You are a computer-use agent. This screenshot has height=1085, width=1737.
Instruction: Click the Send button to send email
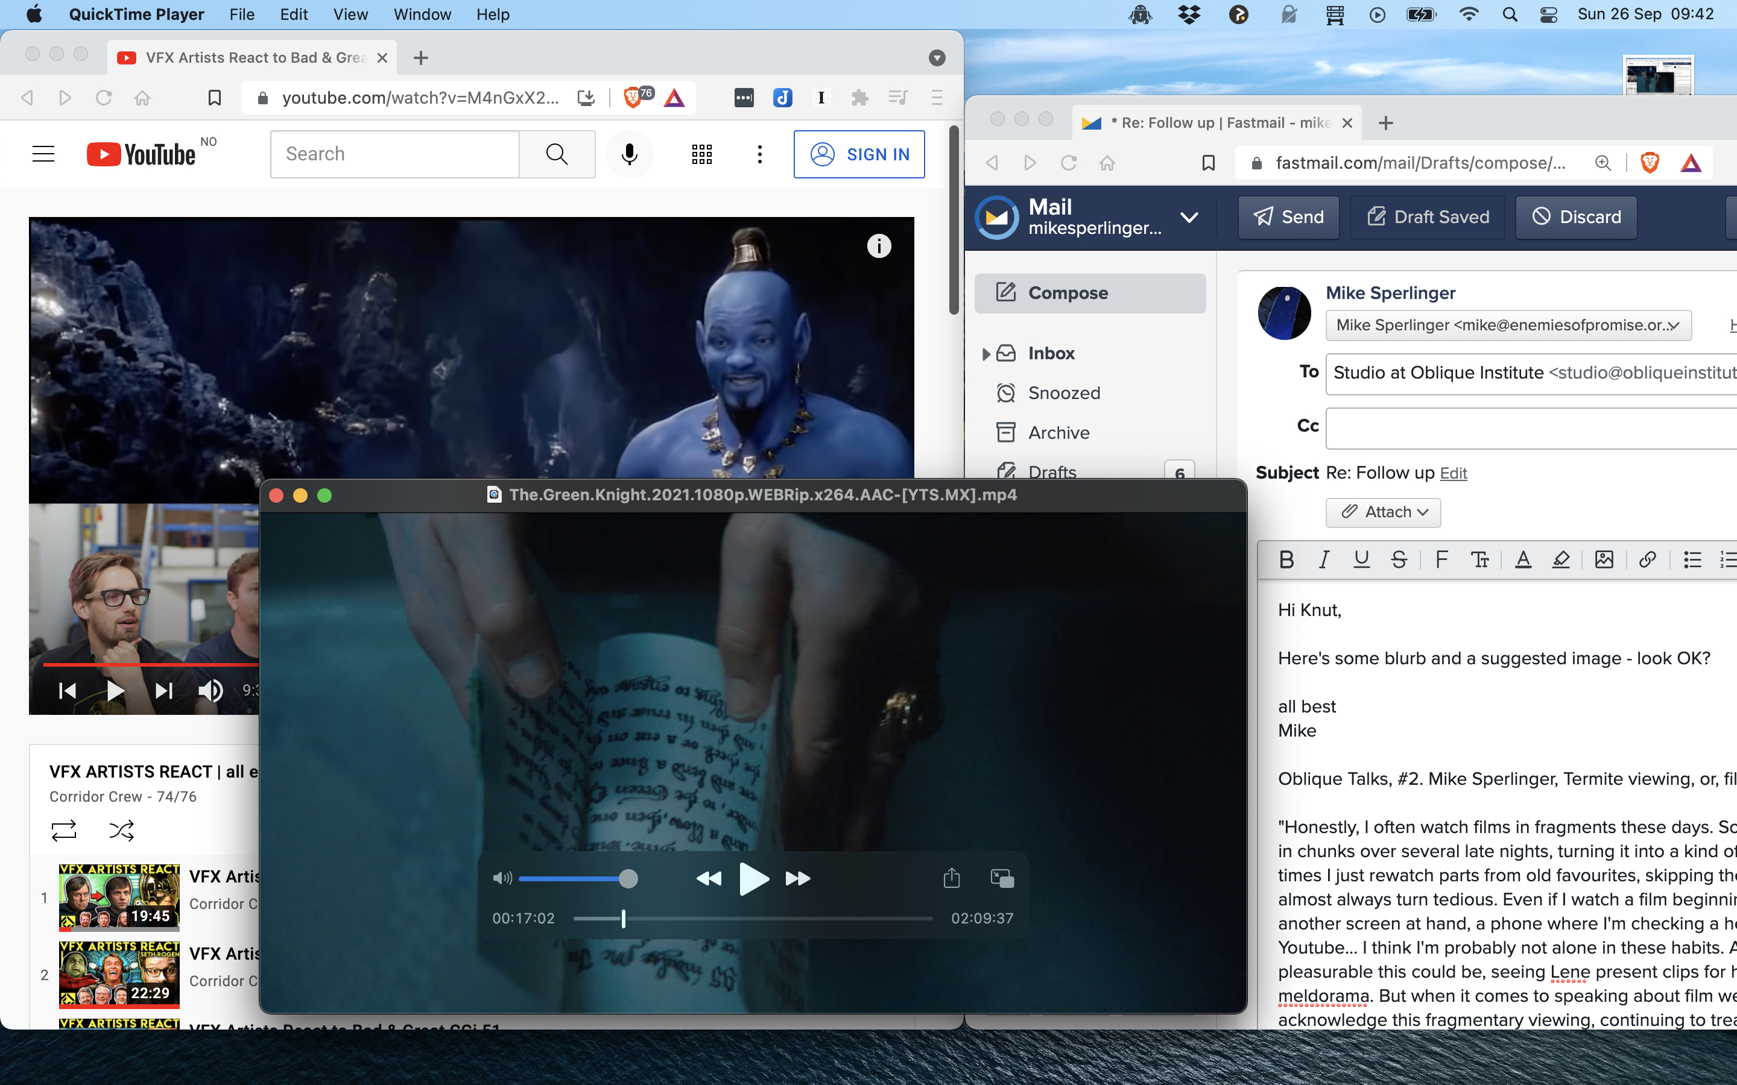point(1288,216)
